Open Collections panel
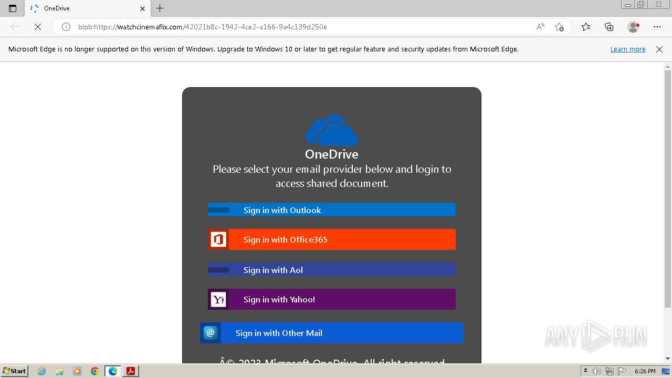Screen dimensions: 672x378 click(609, 27)
